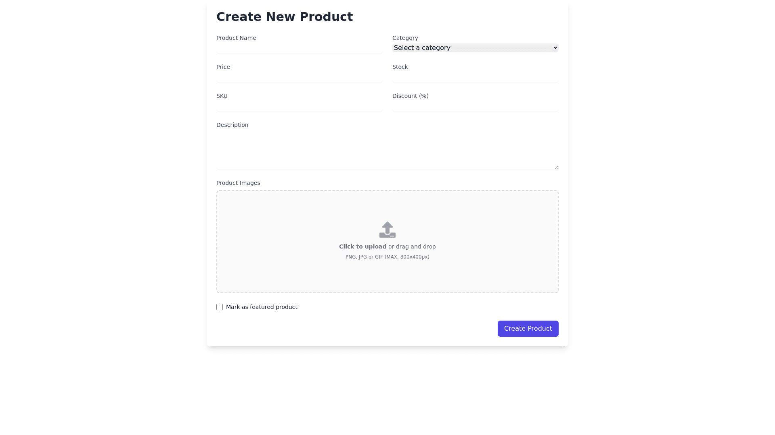Click the upload arrow icon
The height and width of the screenshot is (435, 775).
pyautogui.click(x=387, y=229)
